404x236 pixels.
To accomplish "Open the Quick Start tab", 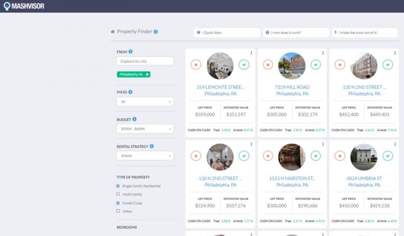I will [227, 33].
